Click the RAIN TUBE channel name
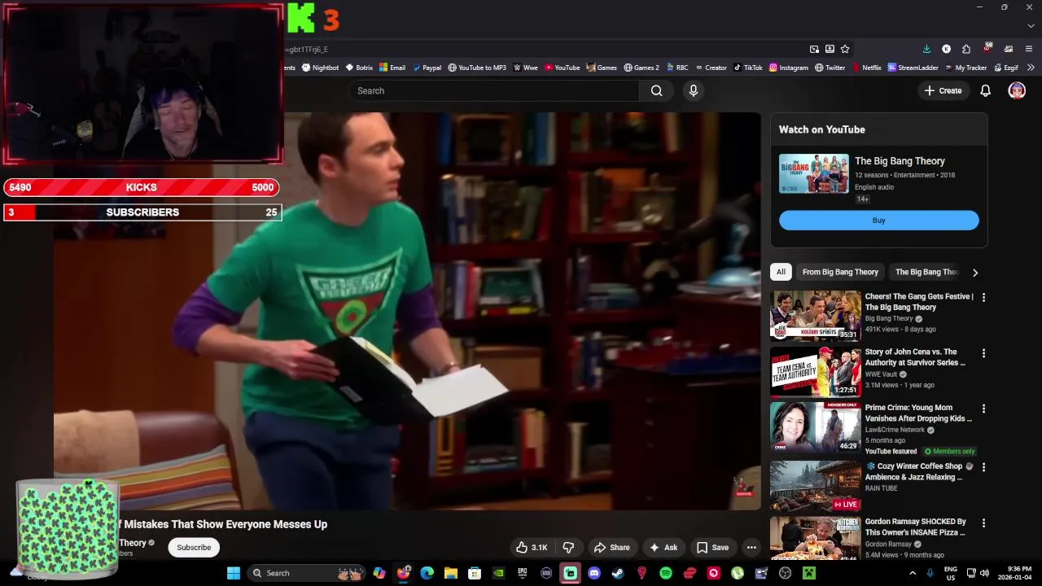 881,488
